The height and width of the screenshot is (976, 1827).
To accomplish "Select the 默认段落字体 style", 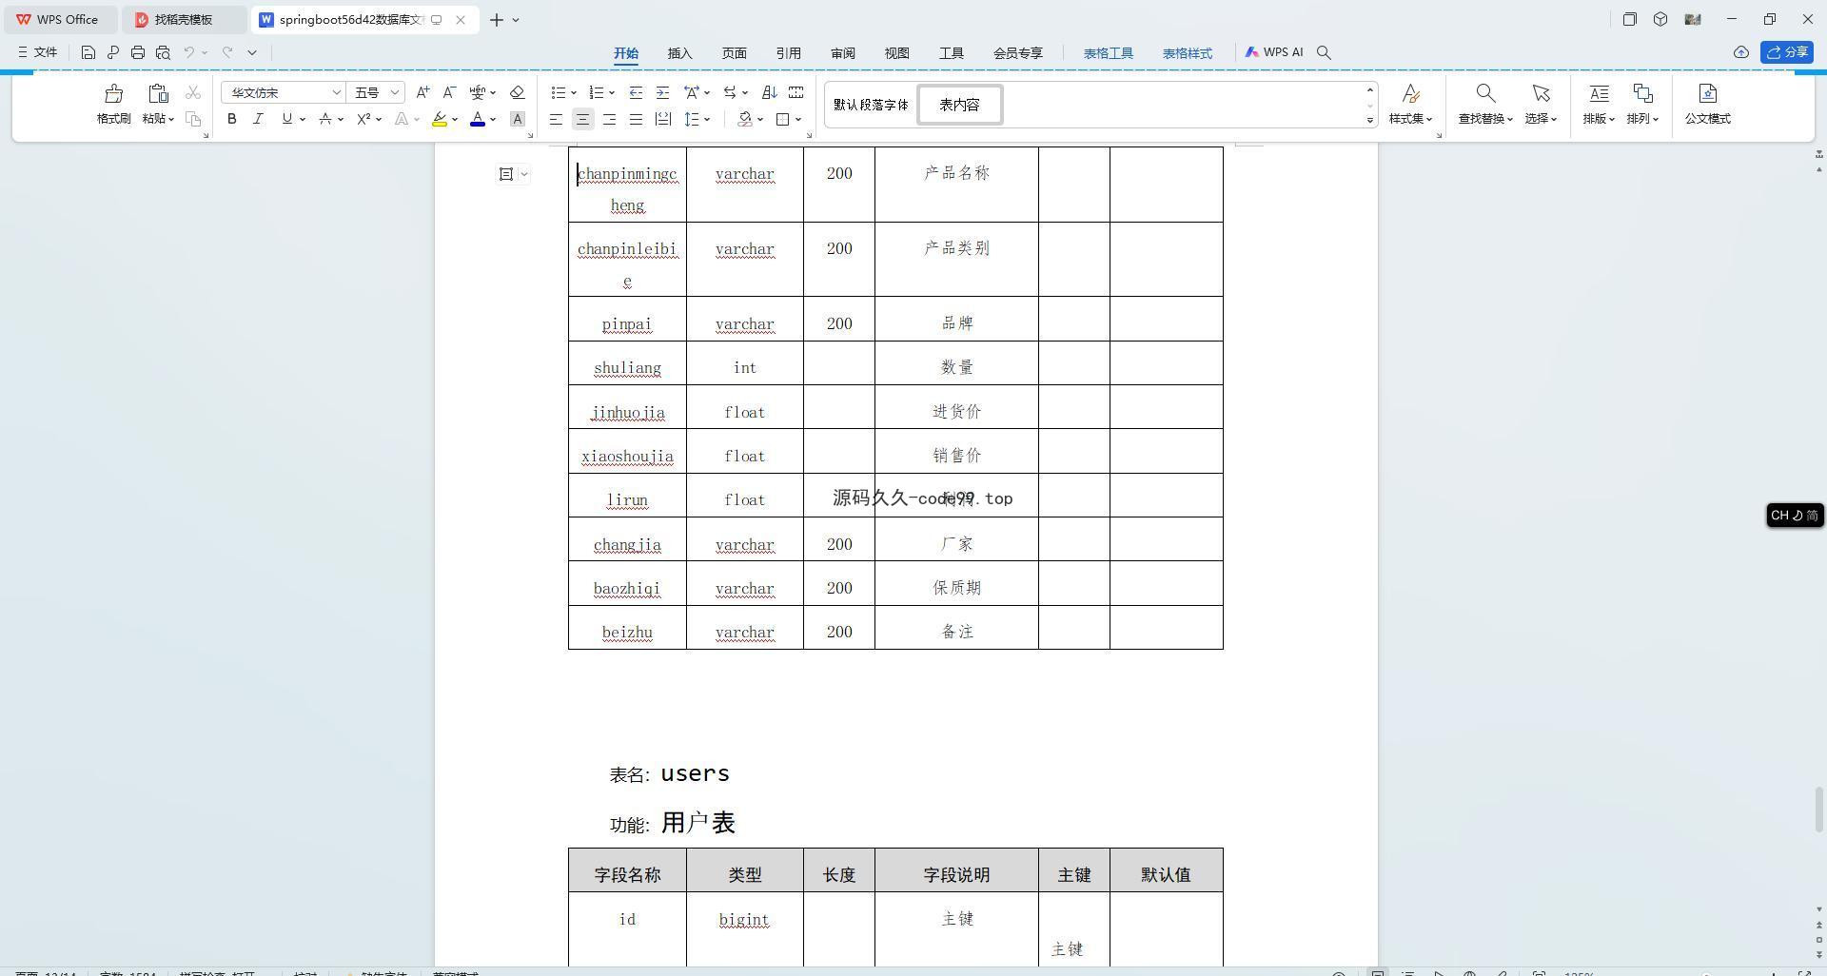I will (x=871, y=105).
